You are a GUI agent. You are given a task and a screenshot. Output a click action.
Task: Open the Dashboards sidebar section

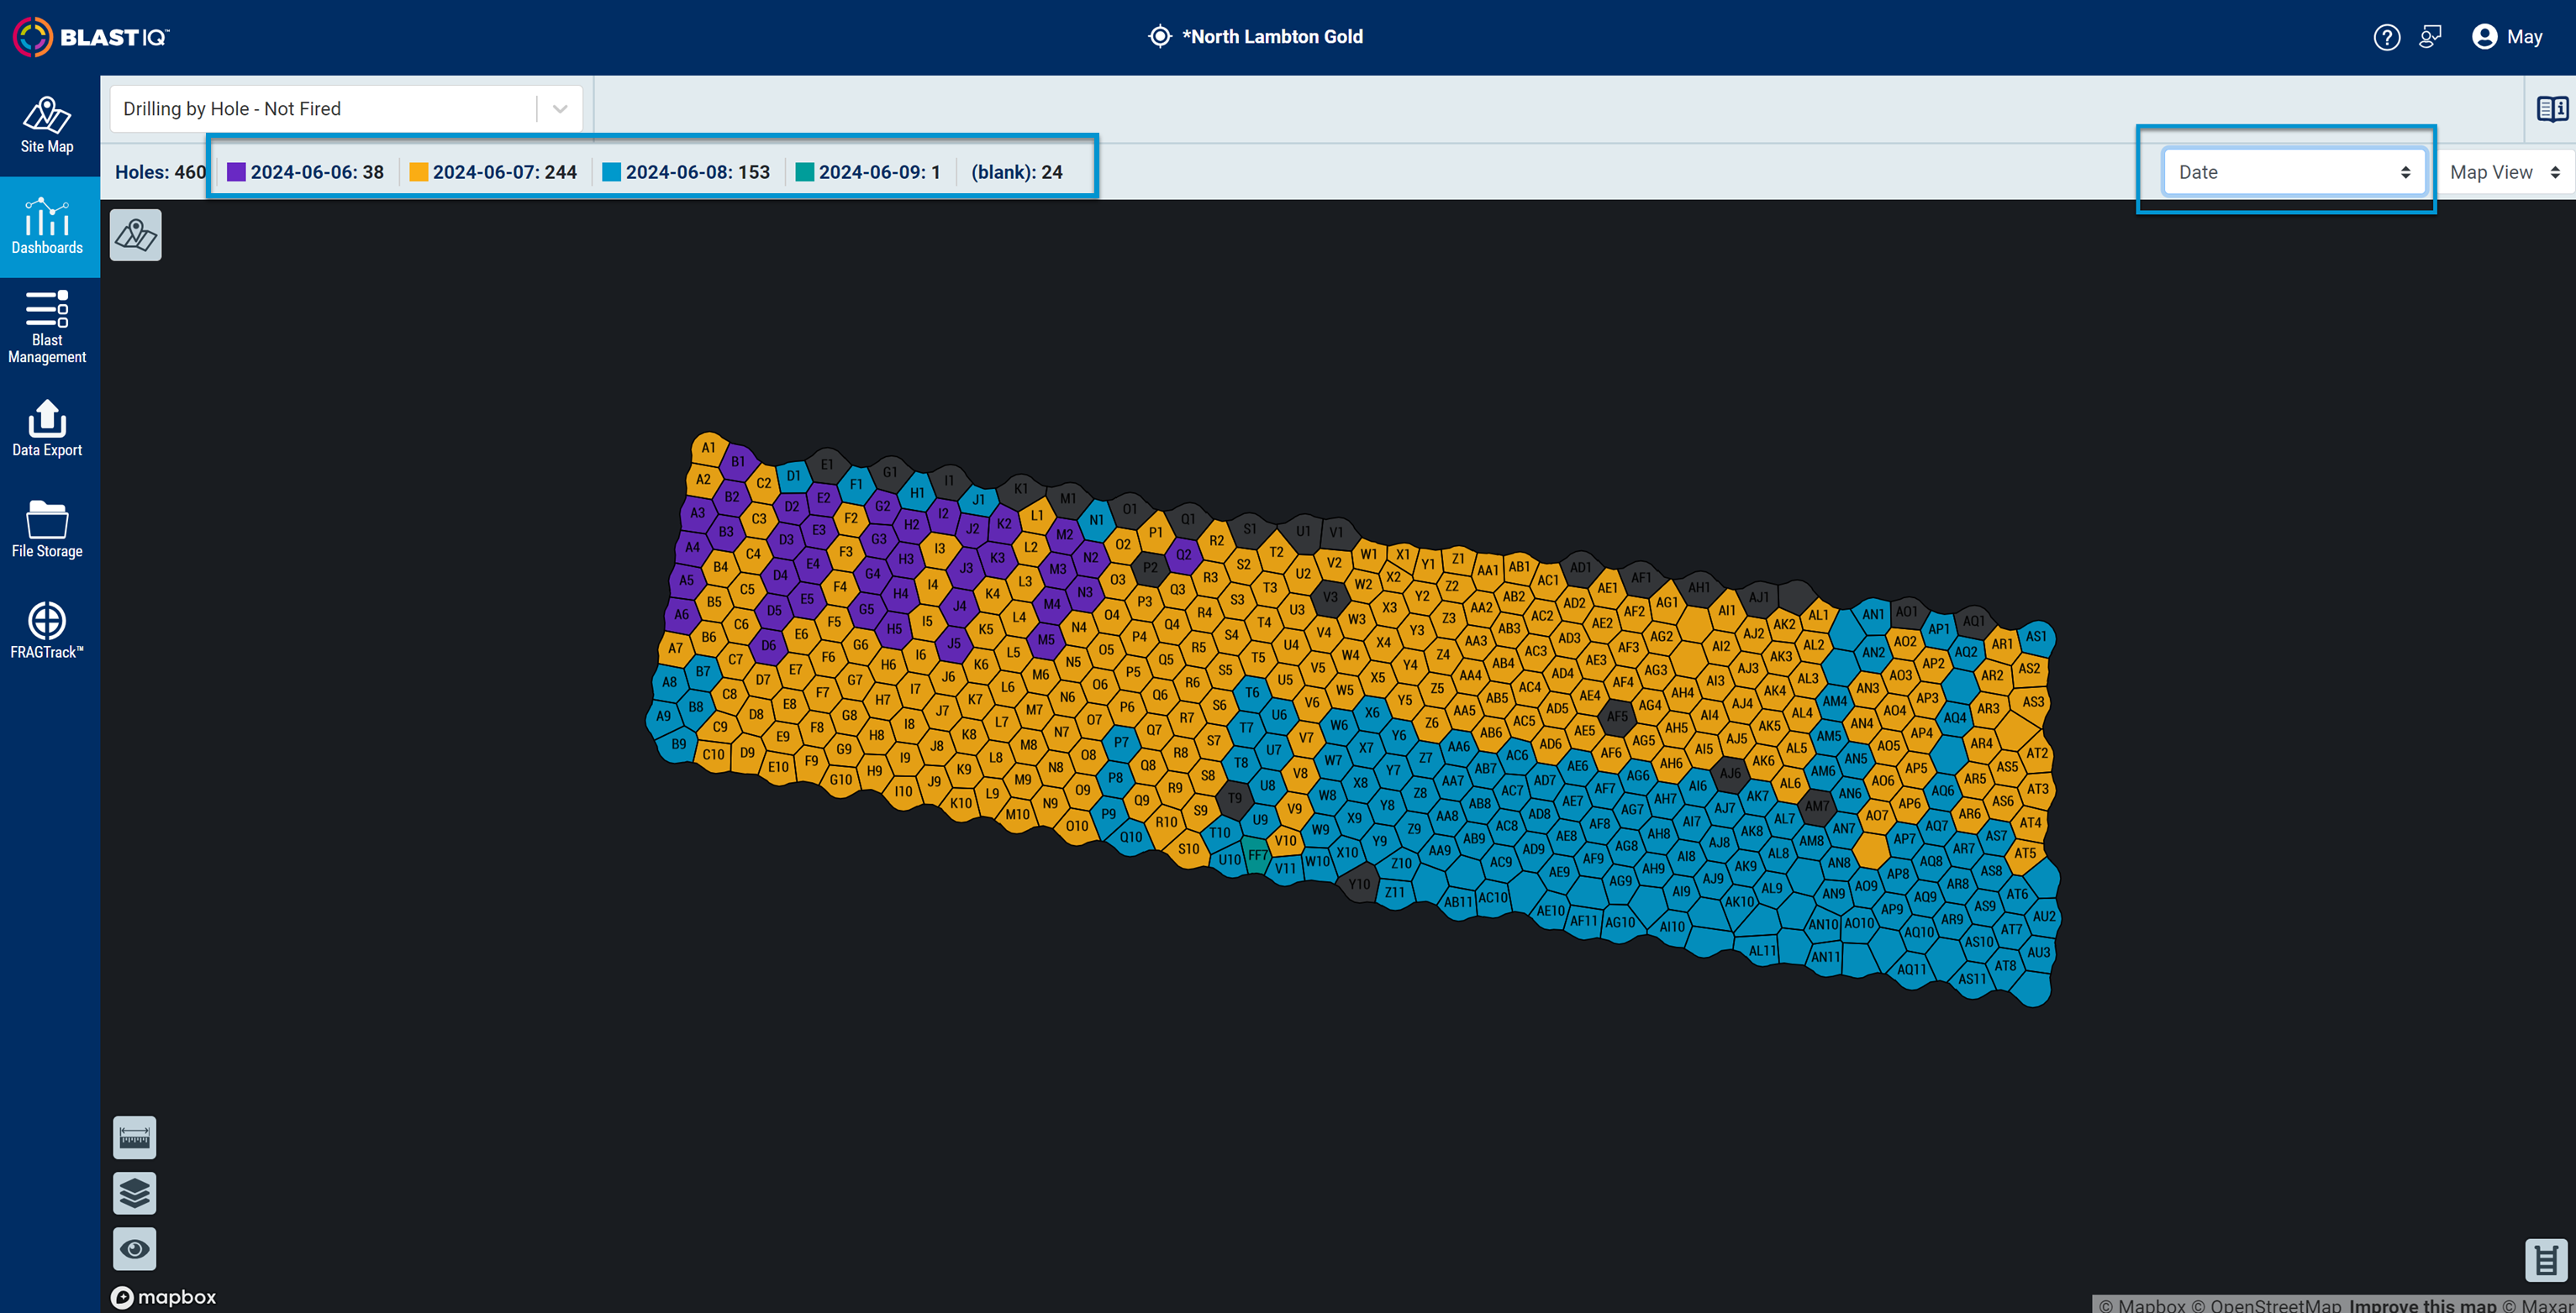[x=47, y=227]
